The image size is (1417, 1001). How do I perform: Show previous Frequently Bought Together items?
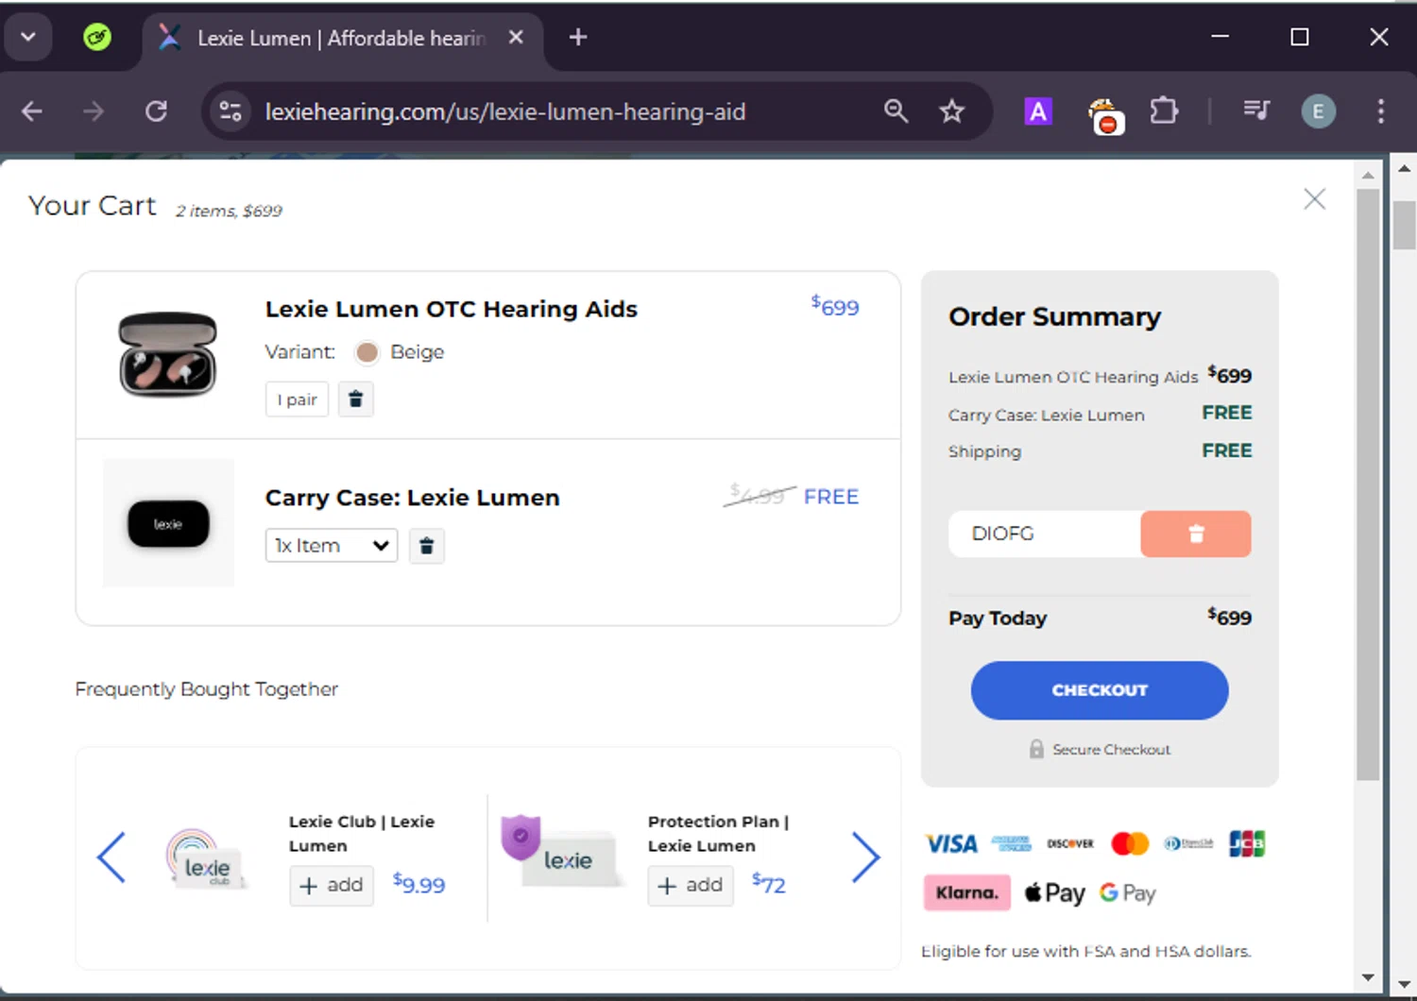(111, 857)
